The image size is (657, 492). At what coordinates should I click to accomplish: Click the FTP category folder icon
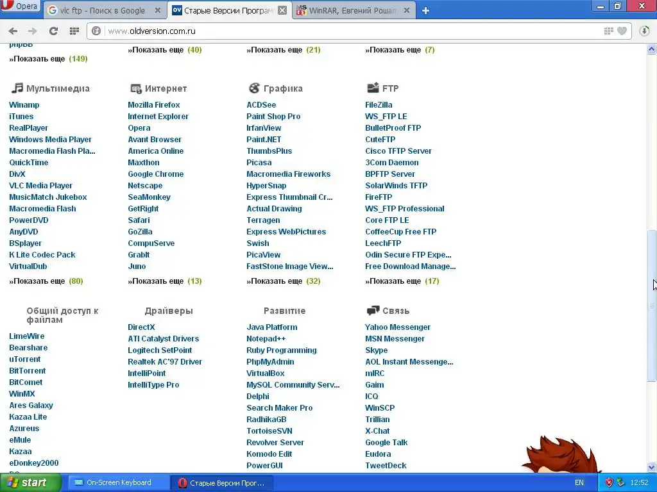[373, 87]
